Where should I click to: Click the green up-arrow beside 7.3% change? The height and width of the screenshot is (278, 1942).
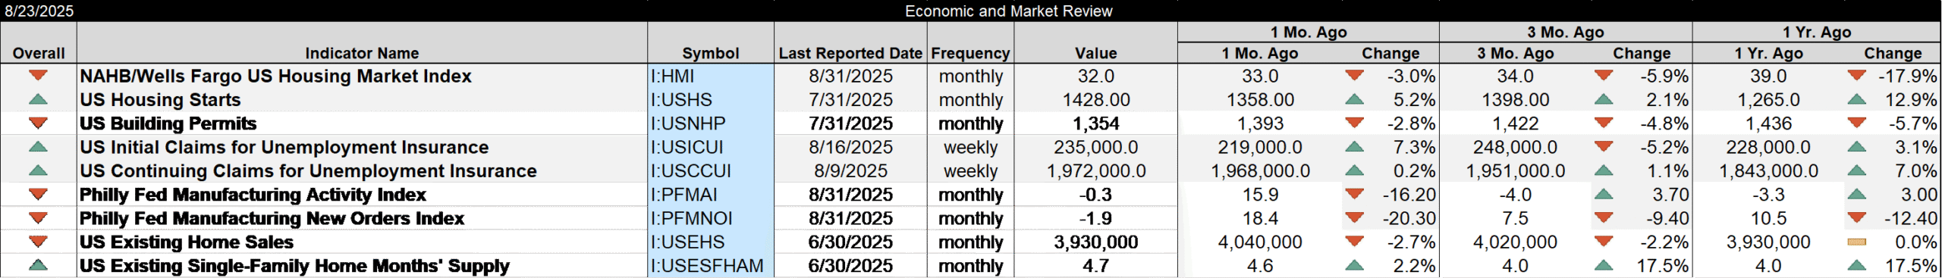[x=1354, y=147]
